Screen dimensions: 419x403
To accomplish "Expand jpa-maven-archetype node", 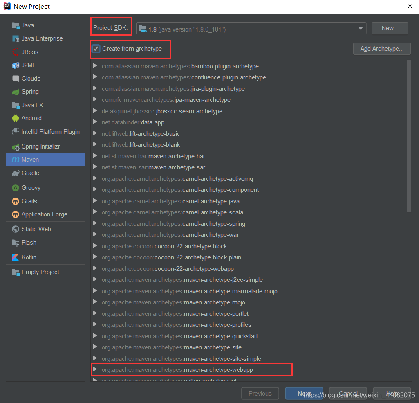I will tap(95, 99).
